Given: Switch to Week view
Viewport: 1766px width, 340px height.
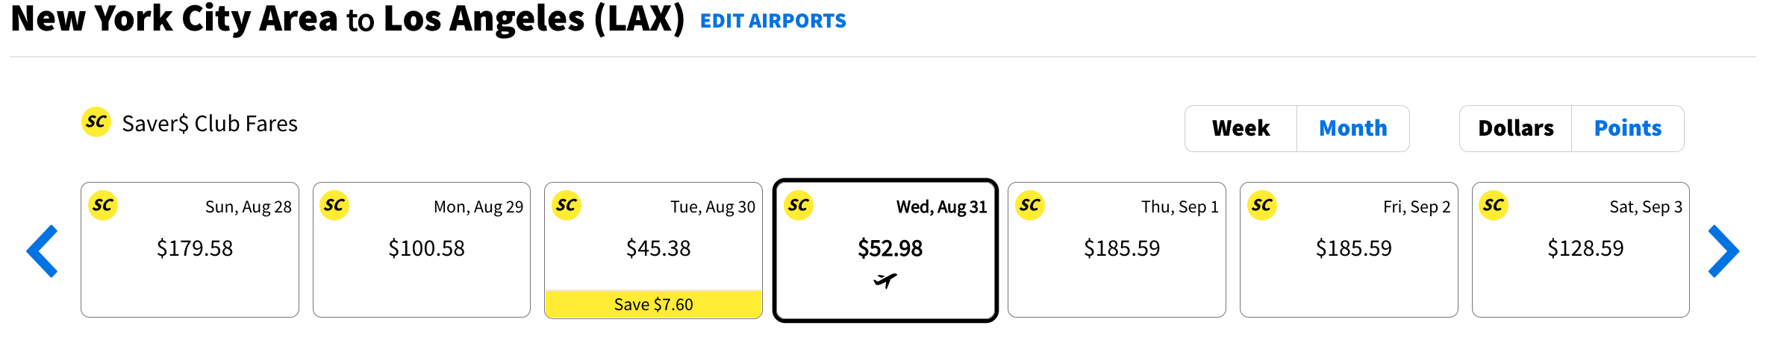Looking at the screenshot, I should click(x=1241, y=128).
